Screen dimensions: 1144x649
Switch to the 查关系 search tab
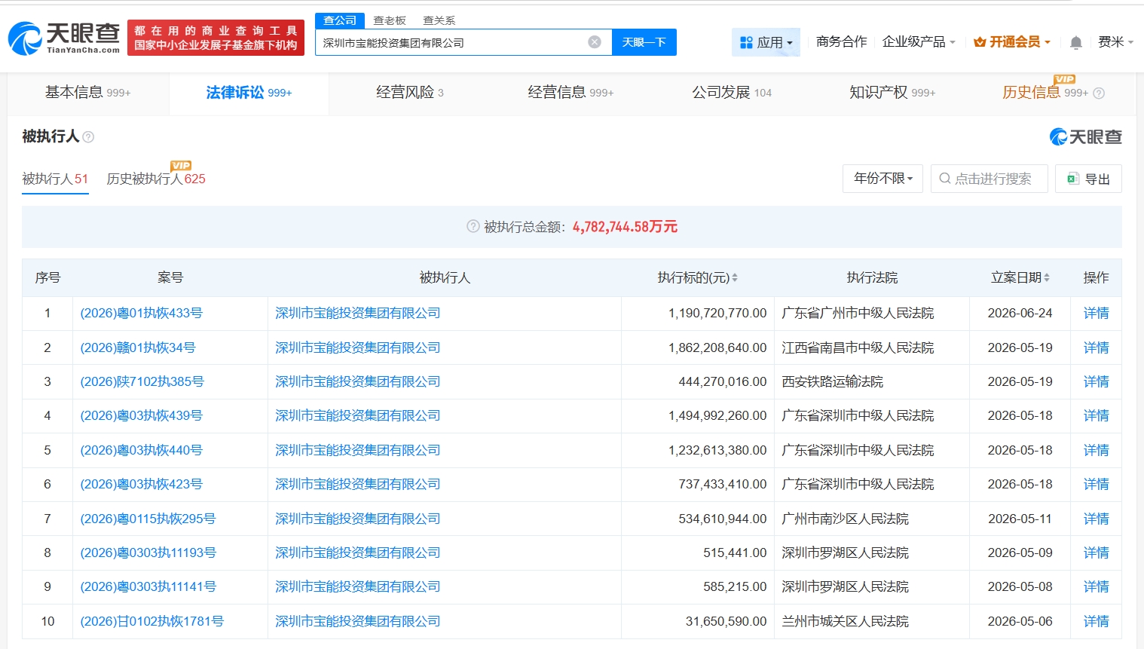(439, 20)
